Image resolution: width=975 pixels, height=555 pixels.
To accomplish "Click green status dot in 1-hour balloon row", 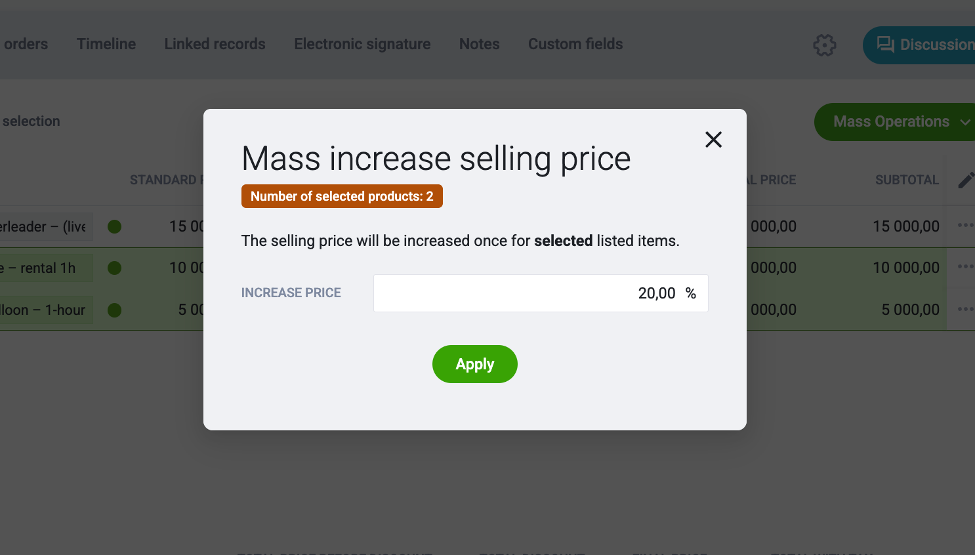I will pyautogui.click(x=114, y=310).
